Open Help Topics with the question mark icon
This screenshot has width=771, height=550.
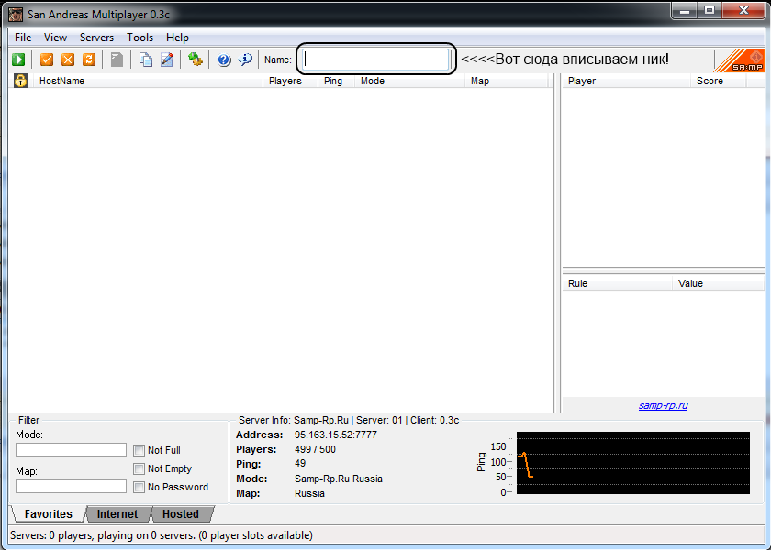[224, 60]
